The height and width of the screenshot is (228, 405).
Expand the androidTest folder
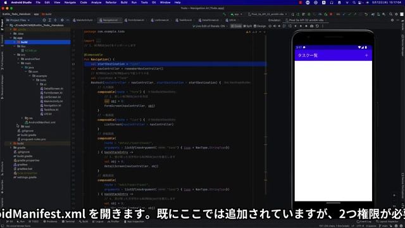tap(18, 59)
